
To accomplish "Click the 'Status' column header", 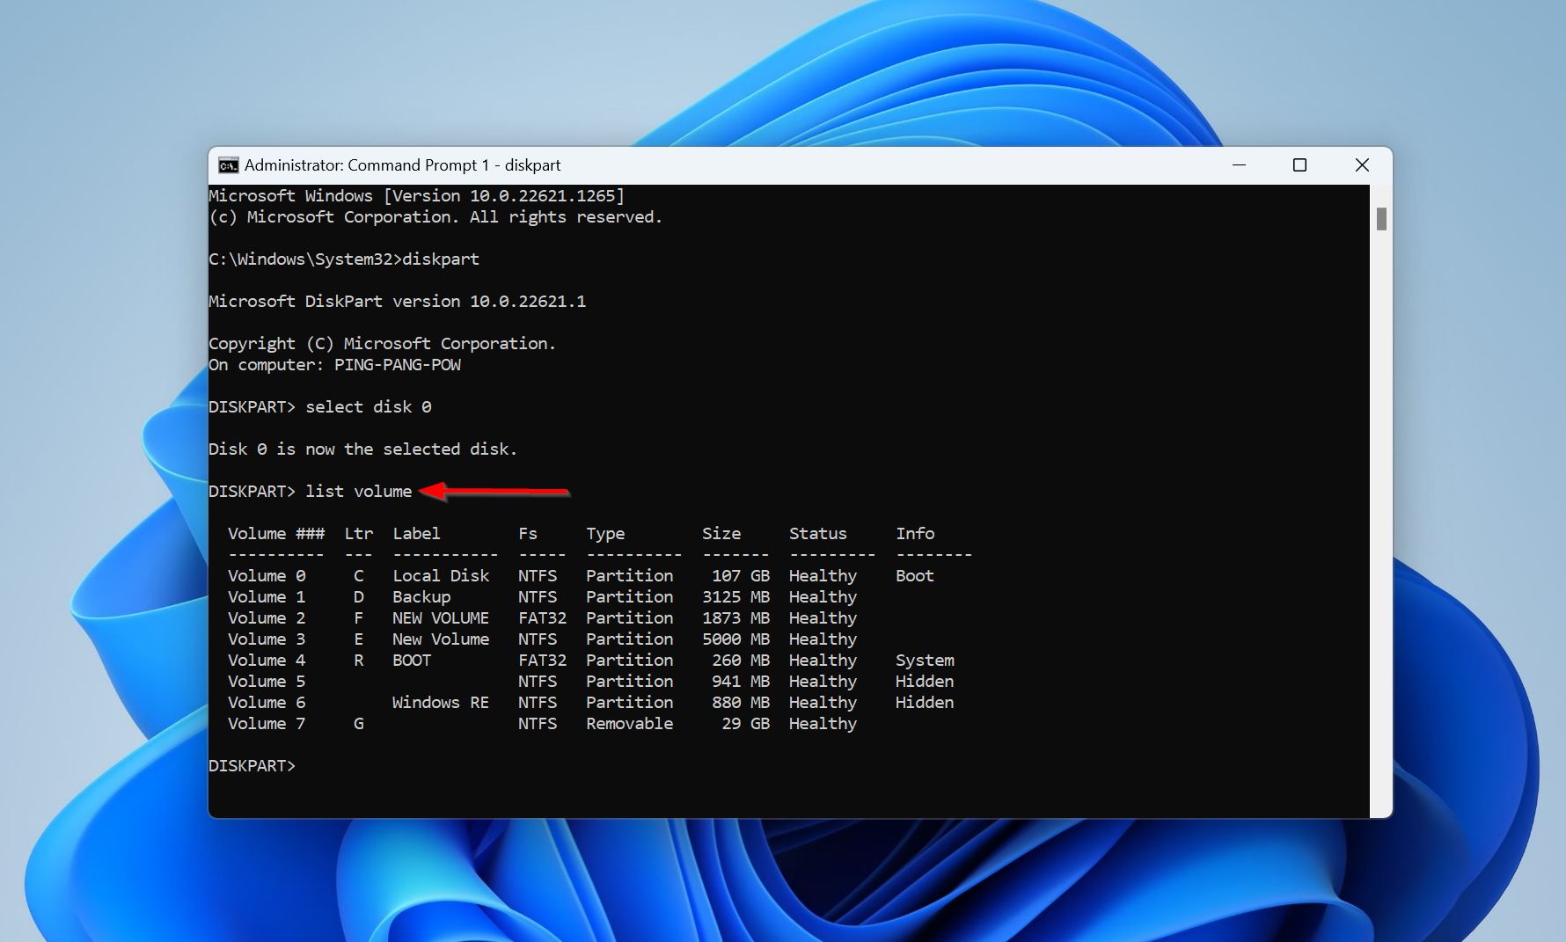I will click(x=818, y=534).
